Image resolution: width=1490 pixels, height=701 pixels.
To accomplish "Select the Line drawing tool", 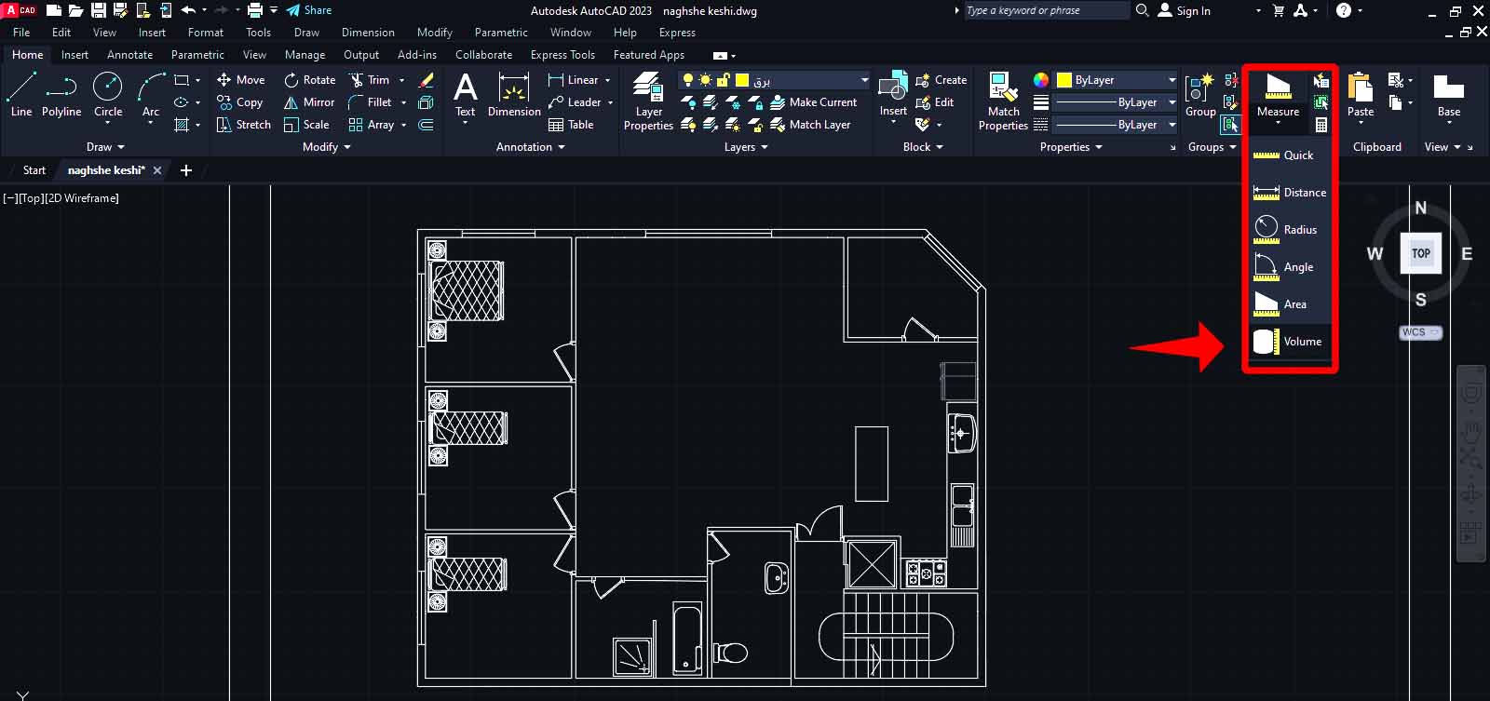I will point(20,96).
